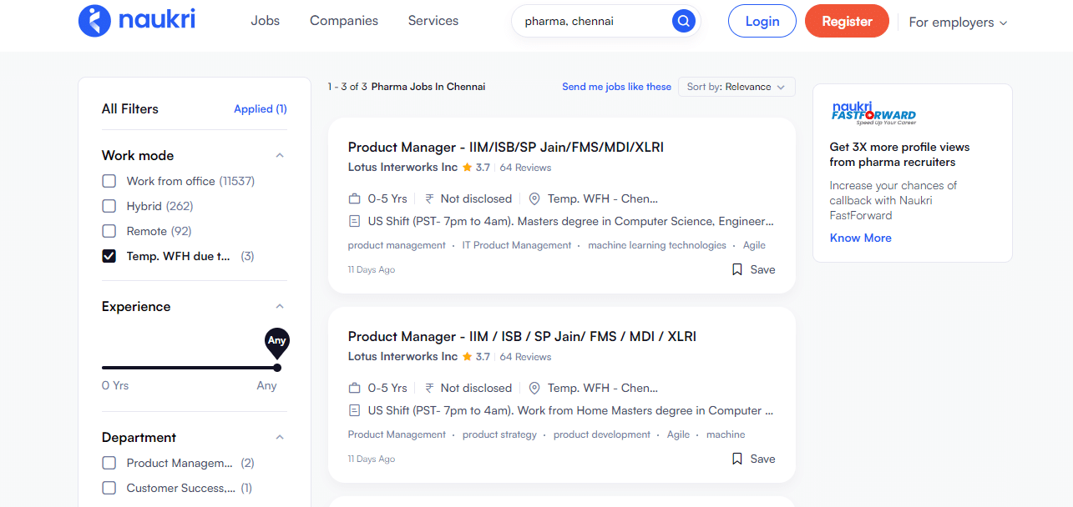Click the Register button
Image resolution: width=1073 pixels, height=507 pixels.
point(847,22)
